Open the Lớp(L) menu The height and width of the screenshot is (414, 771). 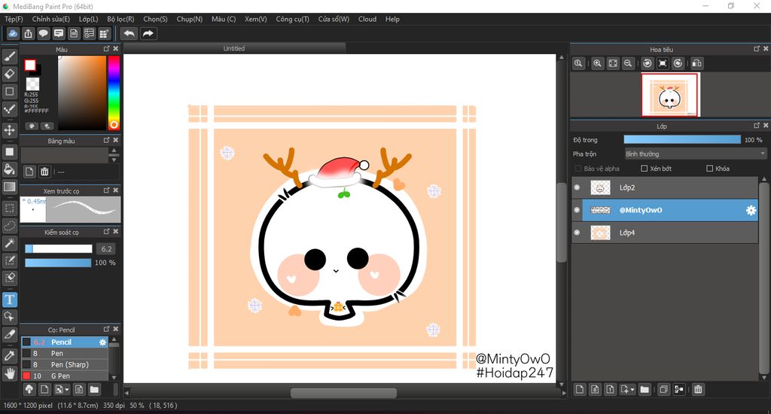tap(89, 19)
